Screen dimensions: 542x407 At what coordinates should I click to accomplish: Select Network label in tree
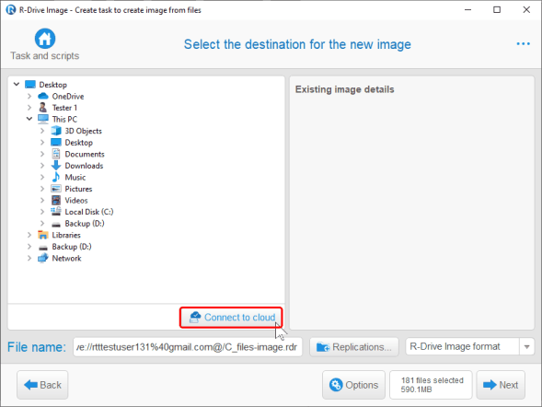[66, 258]
